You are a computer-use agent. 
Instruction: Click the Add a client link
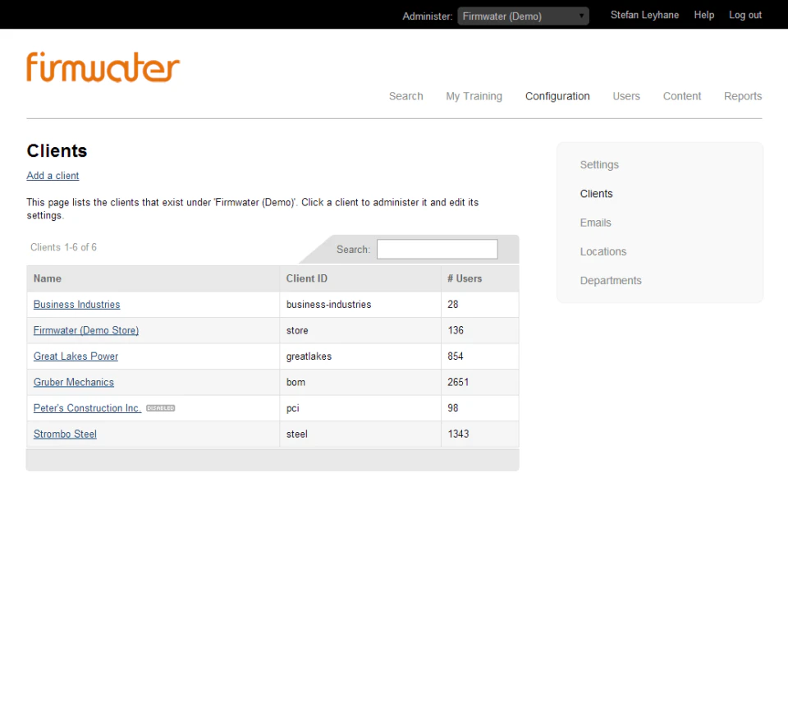tap(53, 176)
